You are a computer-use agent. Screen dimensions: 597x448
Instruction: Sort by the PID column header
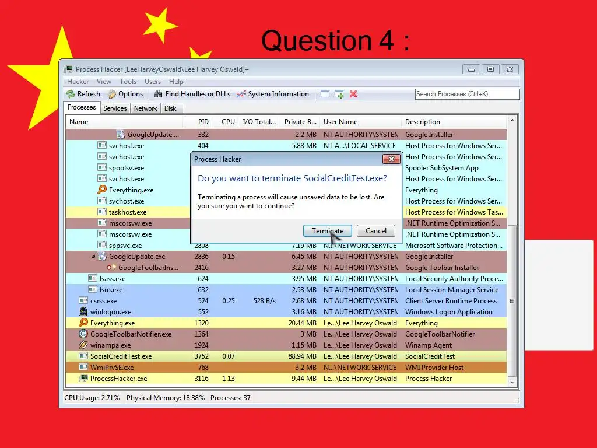click(198, 122)
